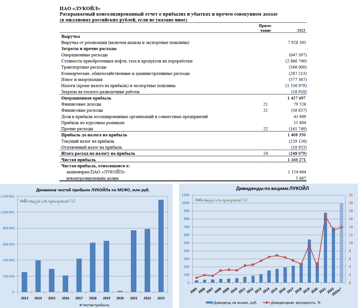Click the 'Транспортные расходы' row label
Image resolution: width=358 pixels, height=308 pixels.
84,67
